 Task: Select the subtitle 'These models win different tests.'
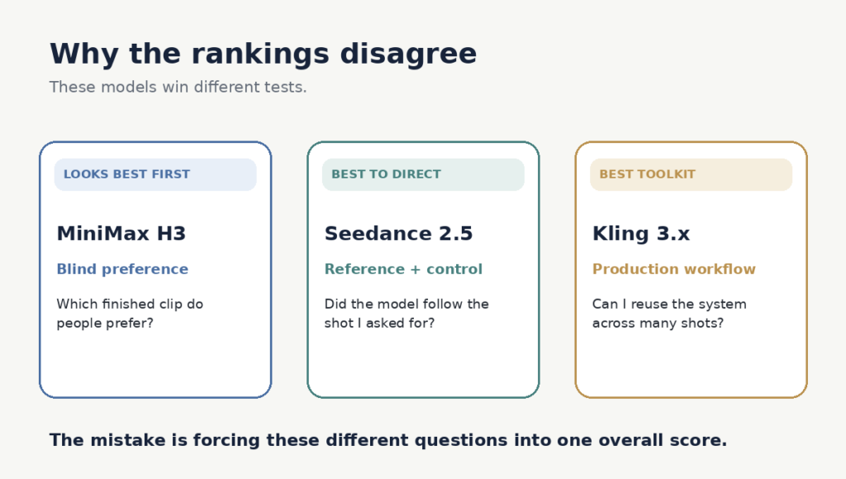(x=178, y=87)
